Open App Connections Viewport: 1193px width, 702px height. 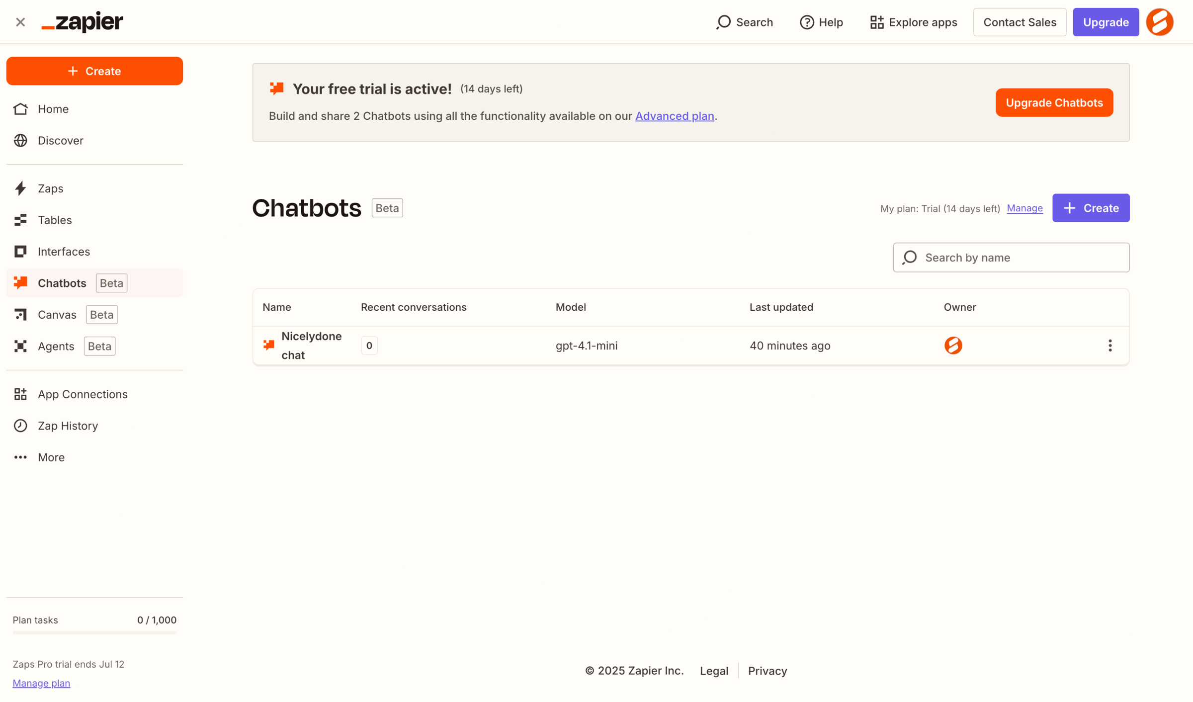pyautogui.click(x=94, y=394)
